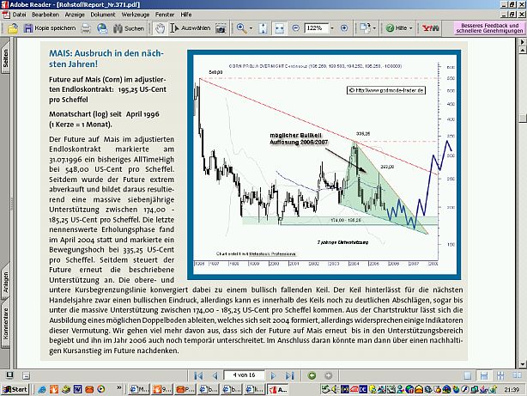Viewport: 527px width, 396px height.
Task: Click the Windows Start button
Action: (x=15, y=390)
